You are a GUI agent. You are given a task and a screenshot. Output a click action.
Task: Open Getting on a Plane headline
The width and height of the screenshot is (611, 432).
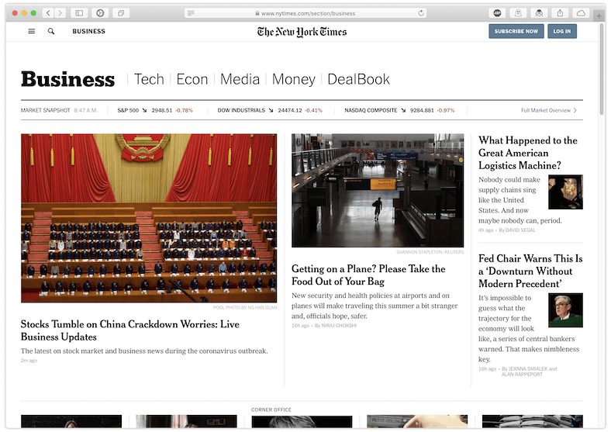(x=368, y=275)
